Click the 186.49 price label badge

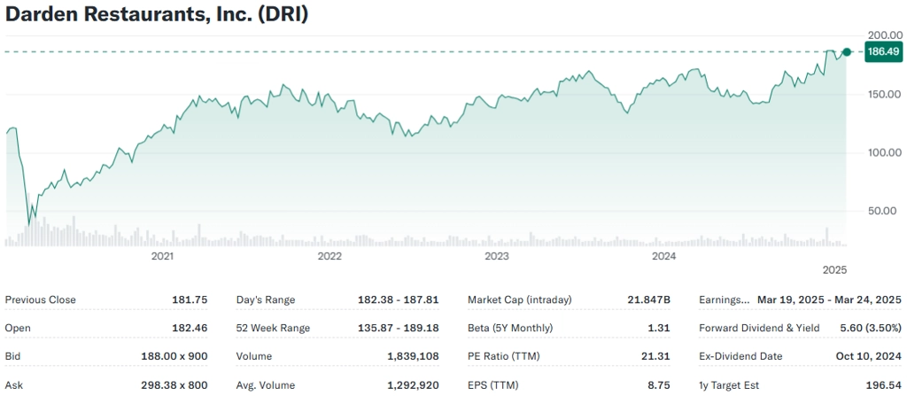point(883,52)
